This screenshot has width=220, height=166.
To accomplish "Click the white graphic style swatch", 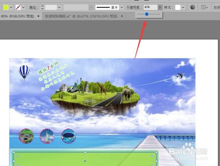I will (x=178, y=7).
